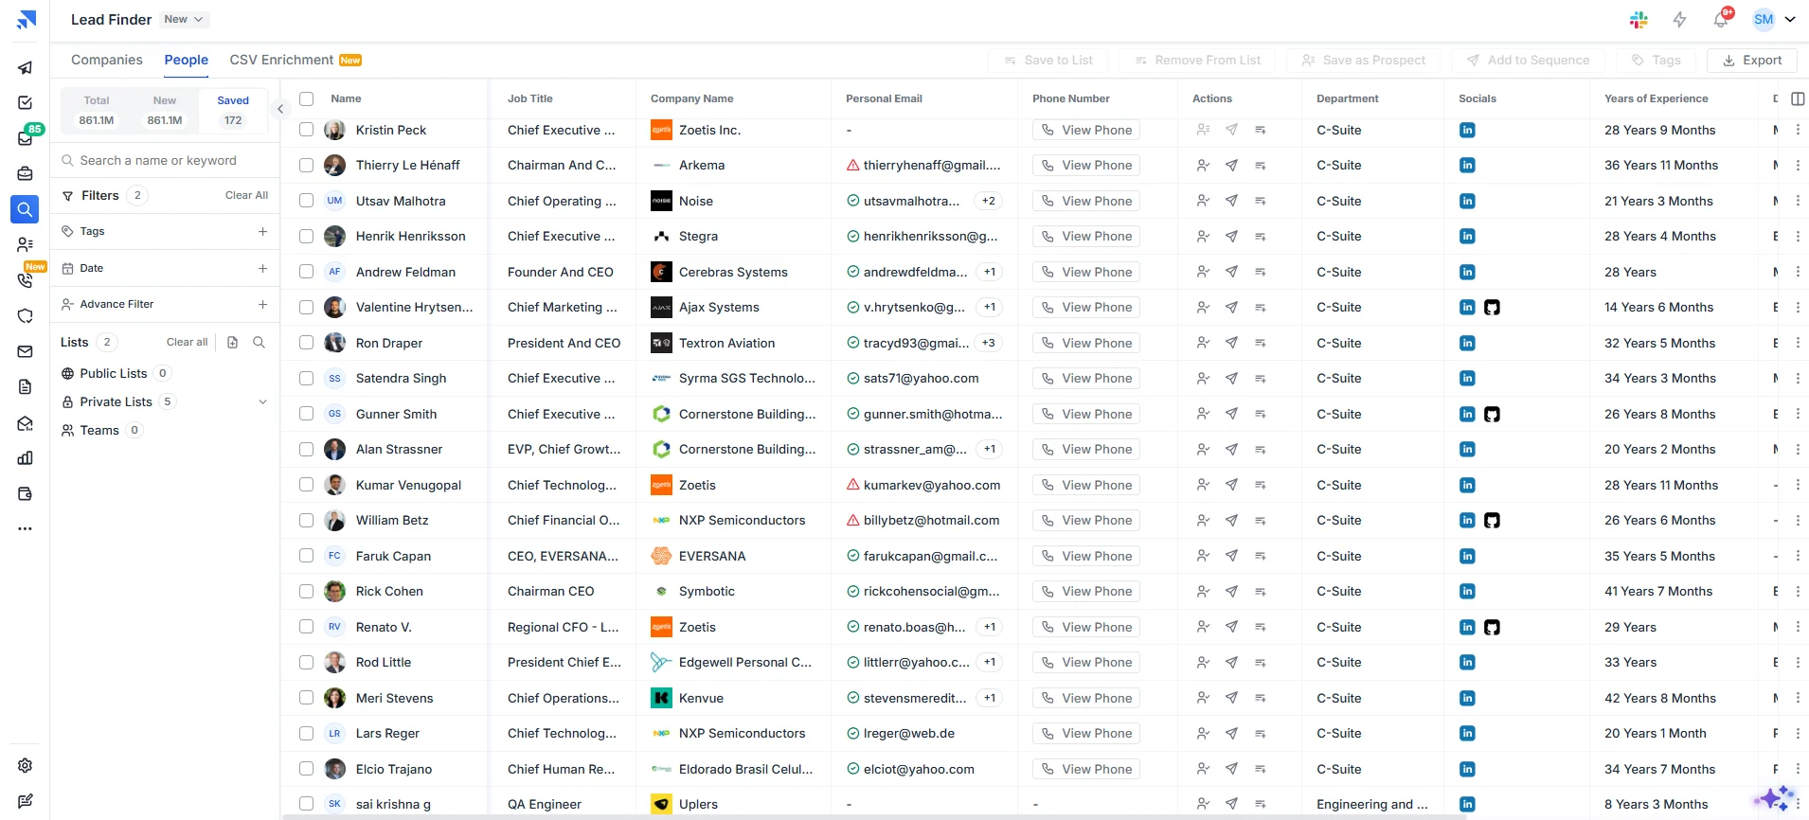Click the lightning bolt quick actions icon
This screenshot has width=1809, height=820.
(1679, 19)
